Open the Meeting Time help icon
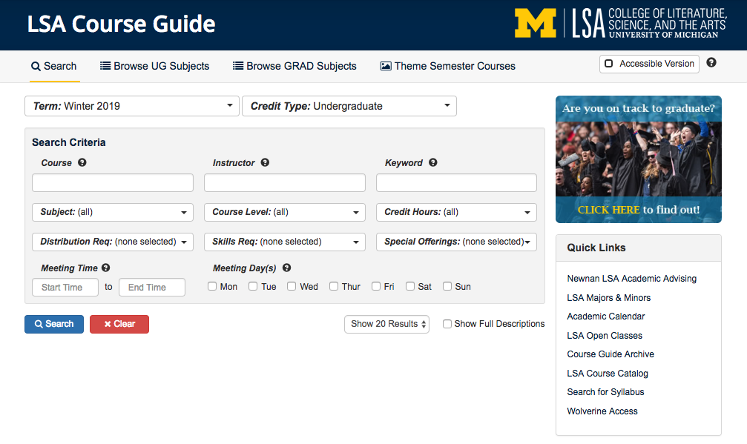The height and width of the screenshot is (444, 747). [106, 268]
